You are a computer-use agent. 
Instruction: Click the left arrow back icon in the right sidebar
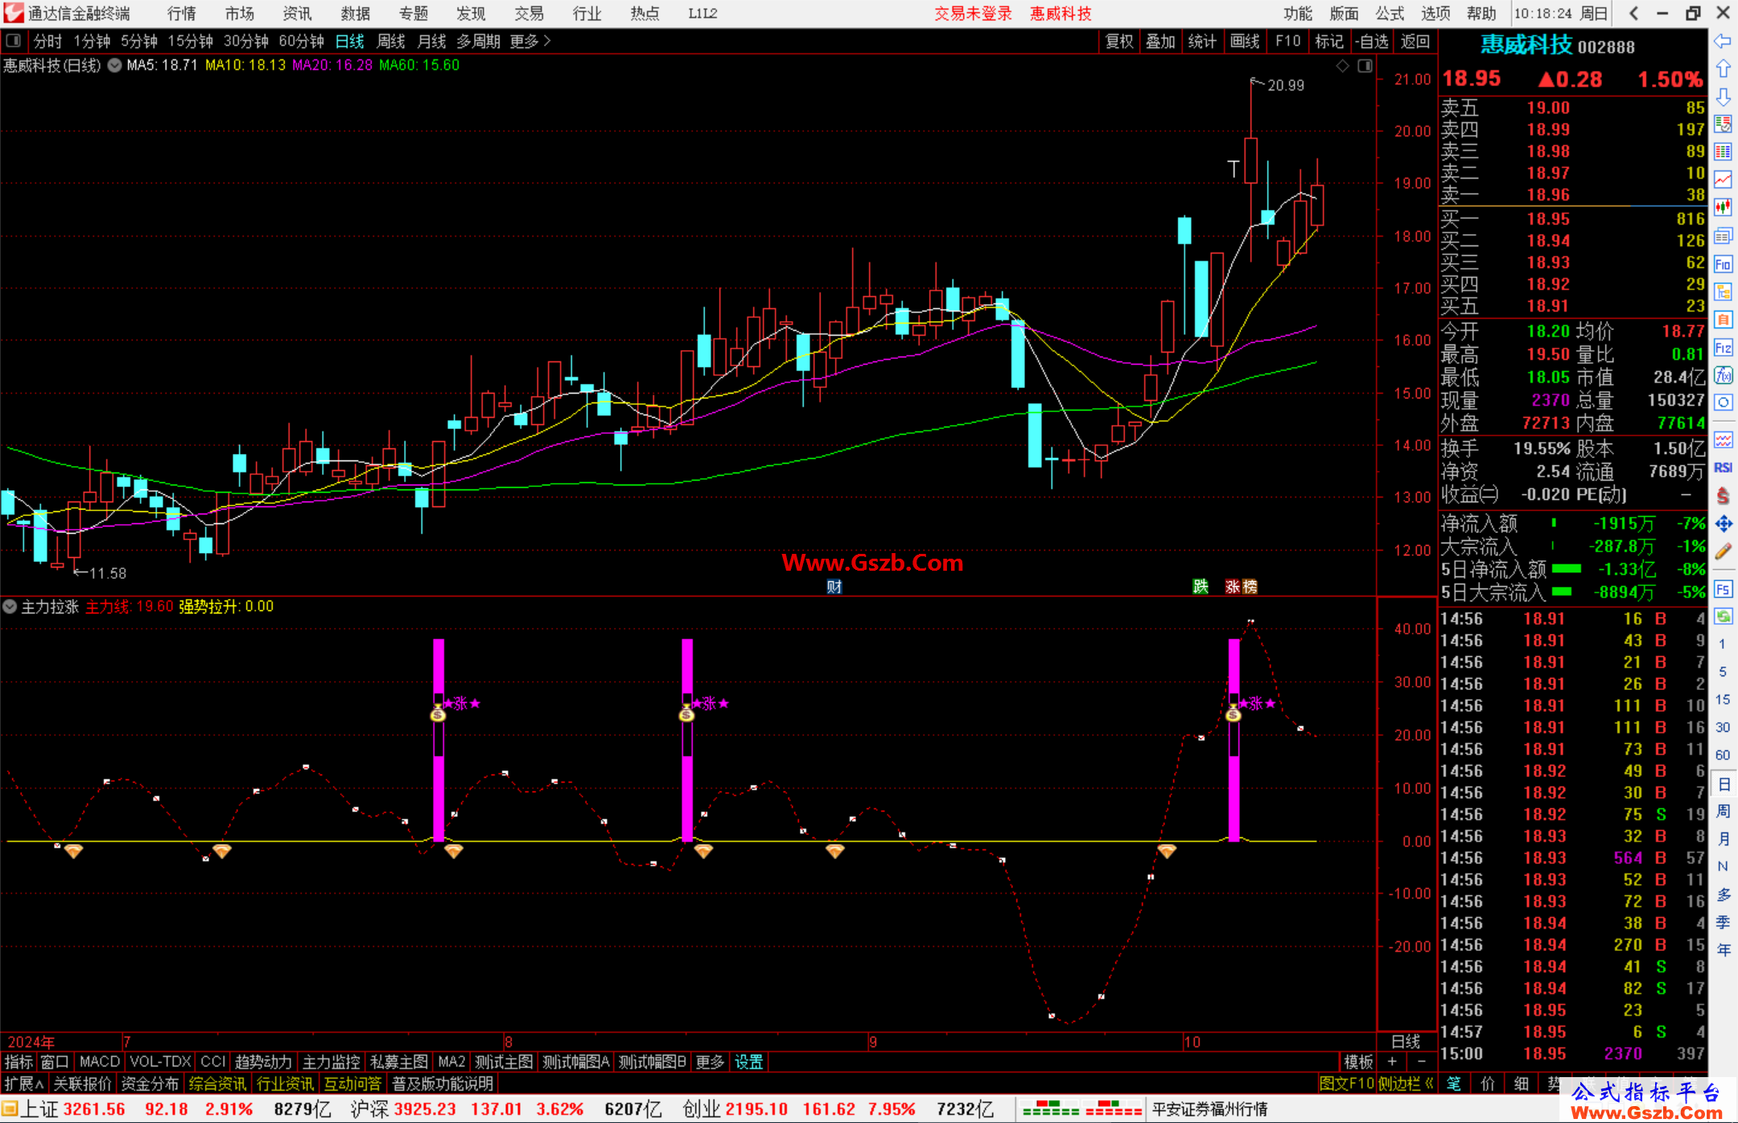point(1723,41)
